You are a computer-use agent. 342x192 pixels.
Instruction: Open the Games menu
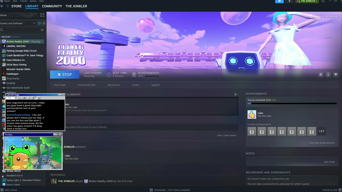[33, 1]
